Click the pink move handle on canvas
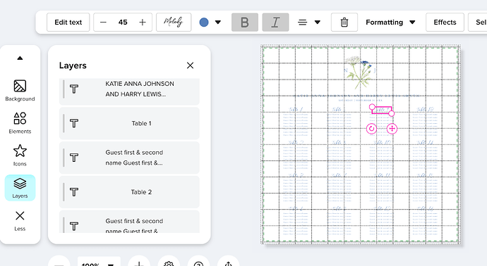The height and width of the screenshot is (266, 487). 392,129
